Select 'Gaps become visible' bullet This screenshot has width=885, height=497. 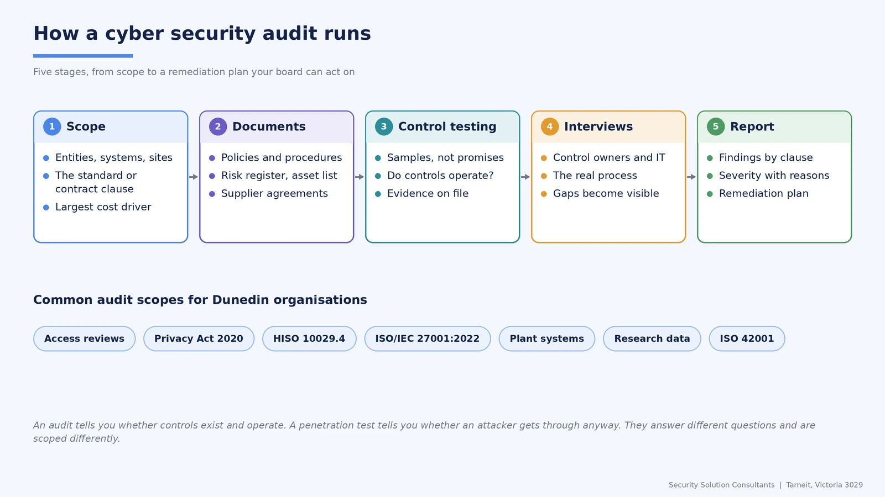coord(606,194)
